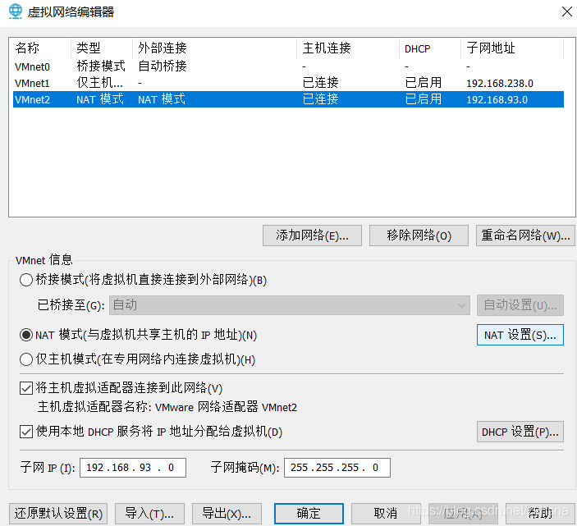Click the 名称 column header
This screenshot has height=526, width=577.
pyautogui.click(x=40, y=48)
